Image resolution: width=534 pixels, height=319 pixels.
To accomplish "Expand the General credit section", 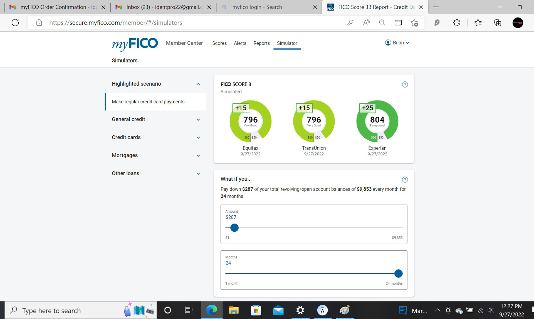I will [x=198, y=119].
